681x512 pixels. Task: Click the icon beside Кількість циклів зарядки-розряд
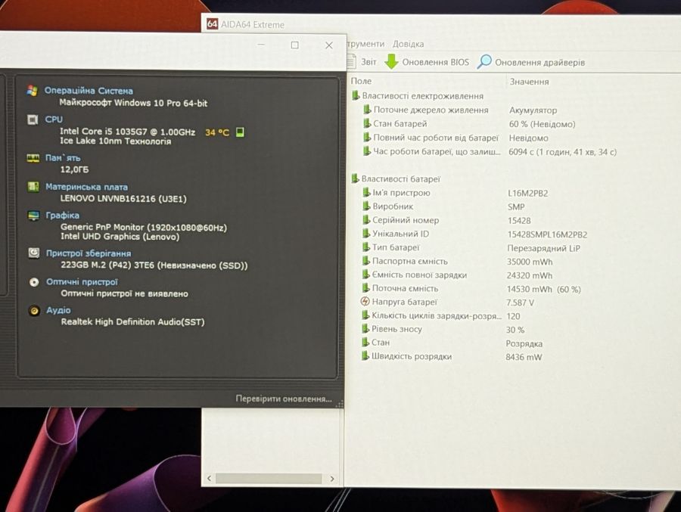pyautogui.click(x=365, y=315)
